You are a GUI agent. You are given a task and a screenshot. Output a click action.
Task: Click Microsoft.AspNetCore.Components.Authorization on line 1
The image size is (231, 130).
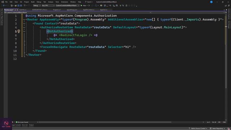[77, 16]
